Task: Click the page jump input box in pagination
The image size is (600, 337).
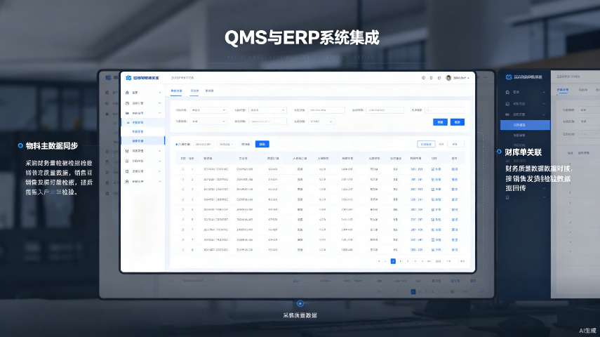Action: click(x=449, y=261)
